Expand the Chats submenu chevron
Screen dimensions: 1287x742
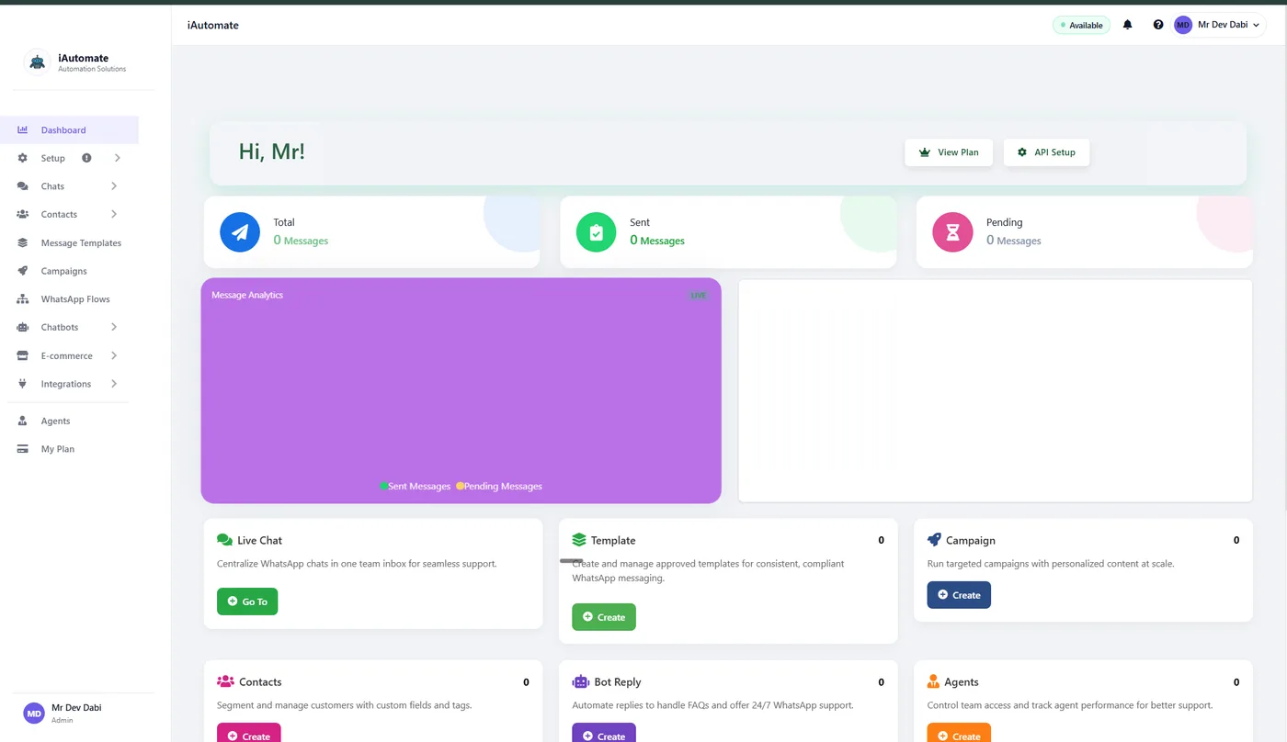pyautogui.click(x=114, y=186)
